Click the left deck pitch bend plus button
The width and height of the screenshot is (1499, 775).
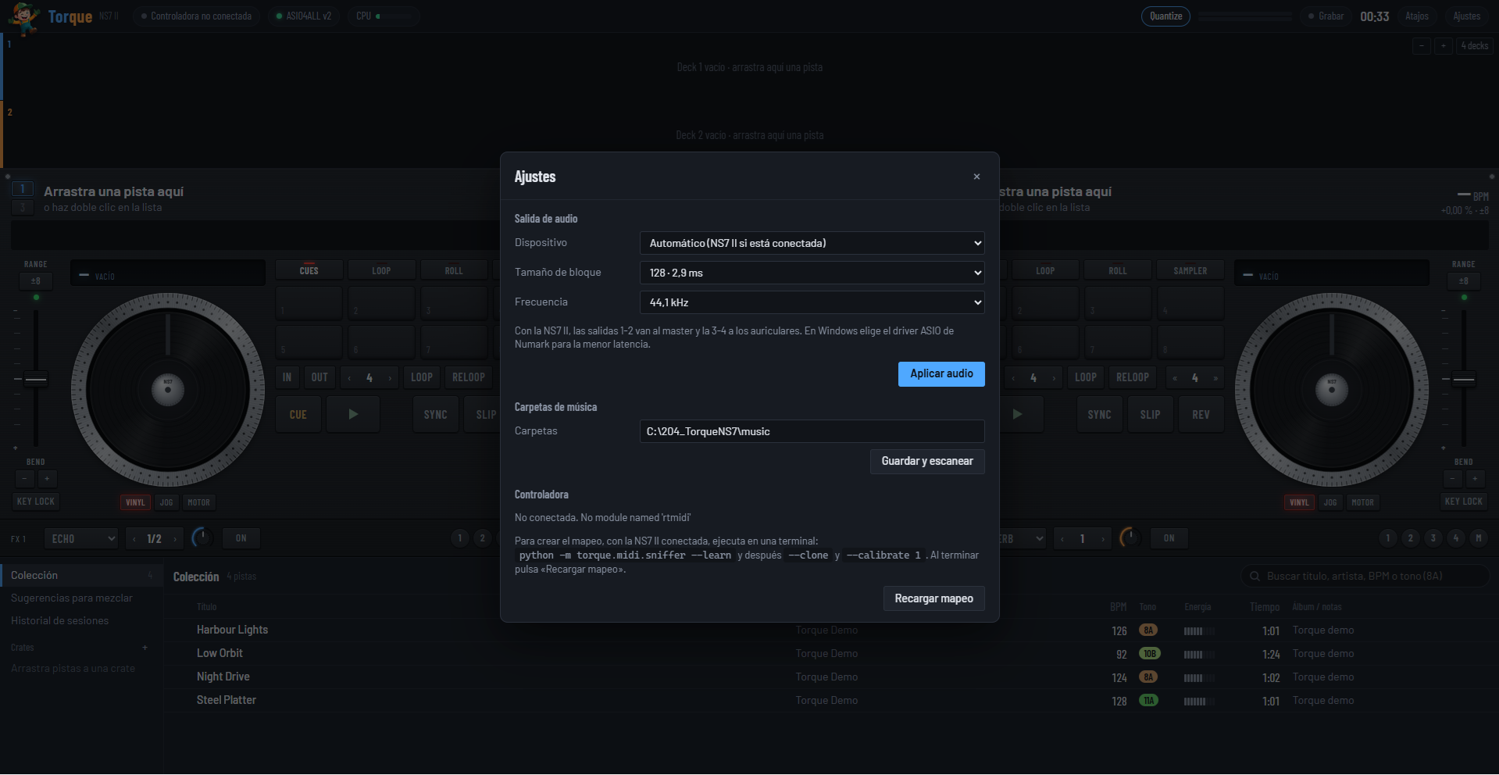click(x=47, y=479)
